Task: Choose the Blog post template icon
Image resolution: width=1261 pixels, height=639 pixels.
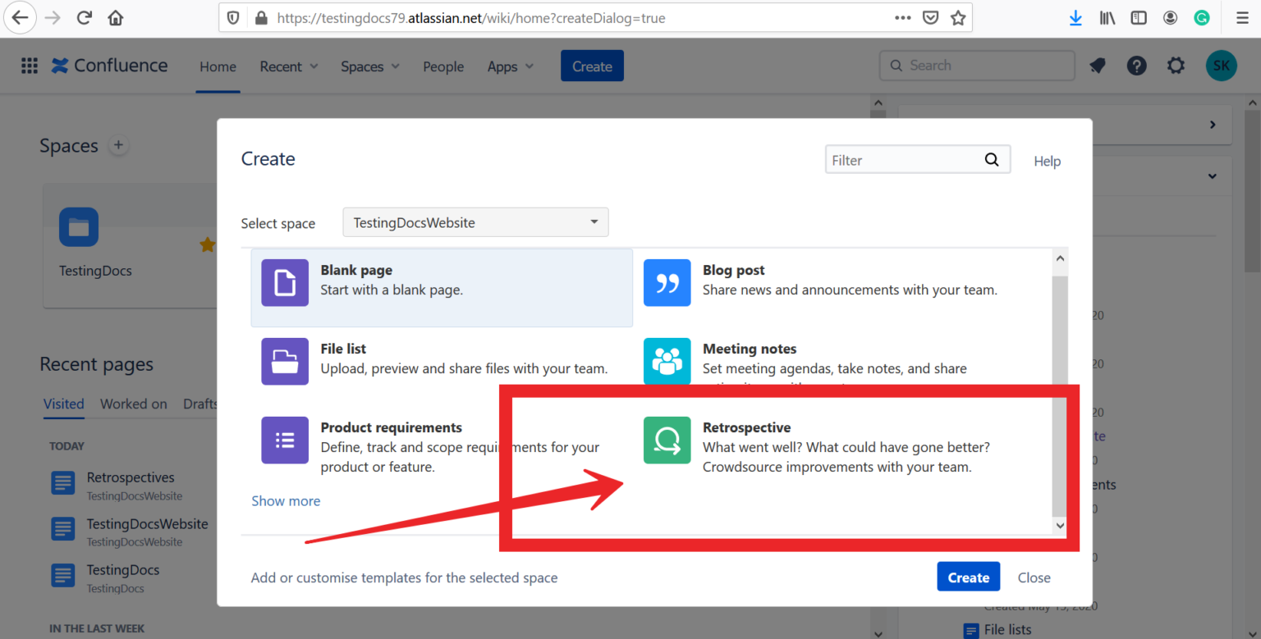Action: tap(667, 283)
